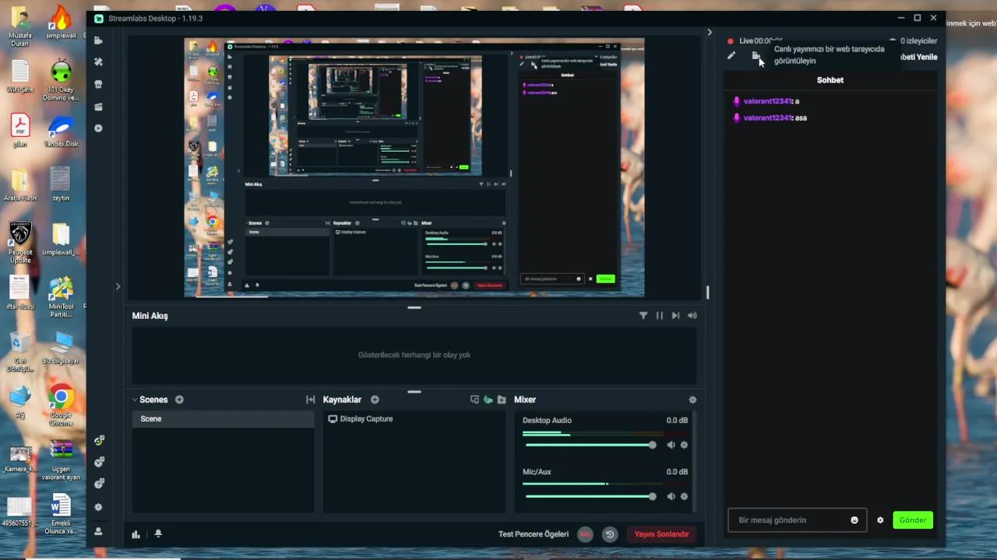Mute Desktop Audio speaker icon
This screenshot has width=997, height=560.
tap(671, 445)
